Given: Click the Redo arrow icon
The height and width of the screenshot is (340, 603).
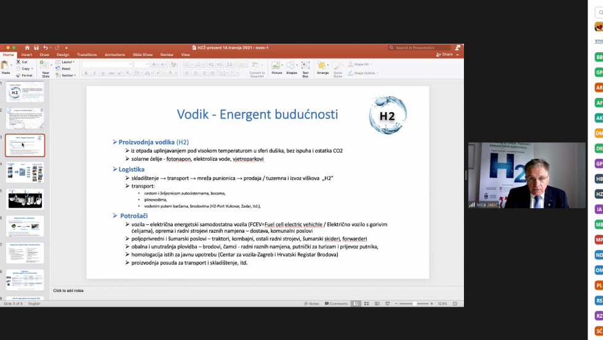Looking at the screenshot, I should (57, 48).
